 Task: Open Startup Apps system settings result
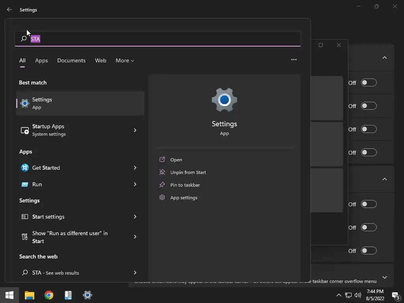[80, 130]
